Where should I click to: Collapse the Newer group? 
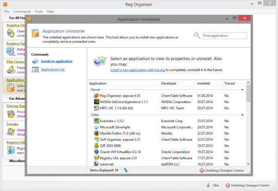point(242,90)
